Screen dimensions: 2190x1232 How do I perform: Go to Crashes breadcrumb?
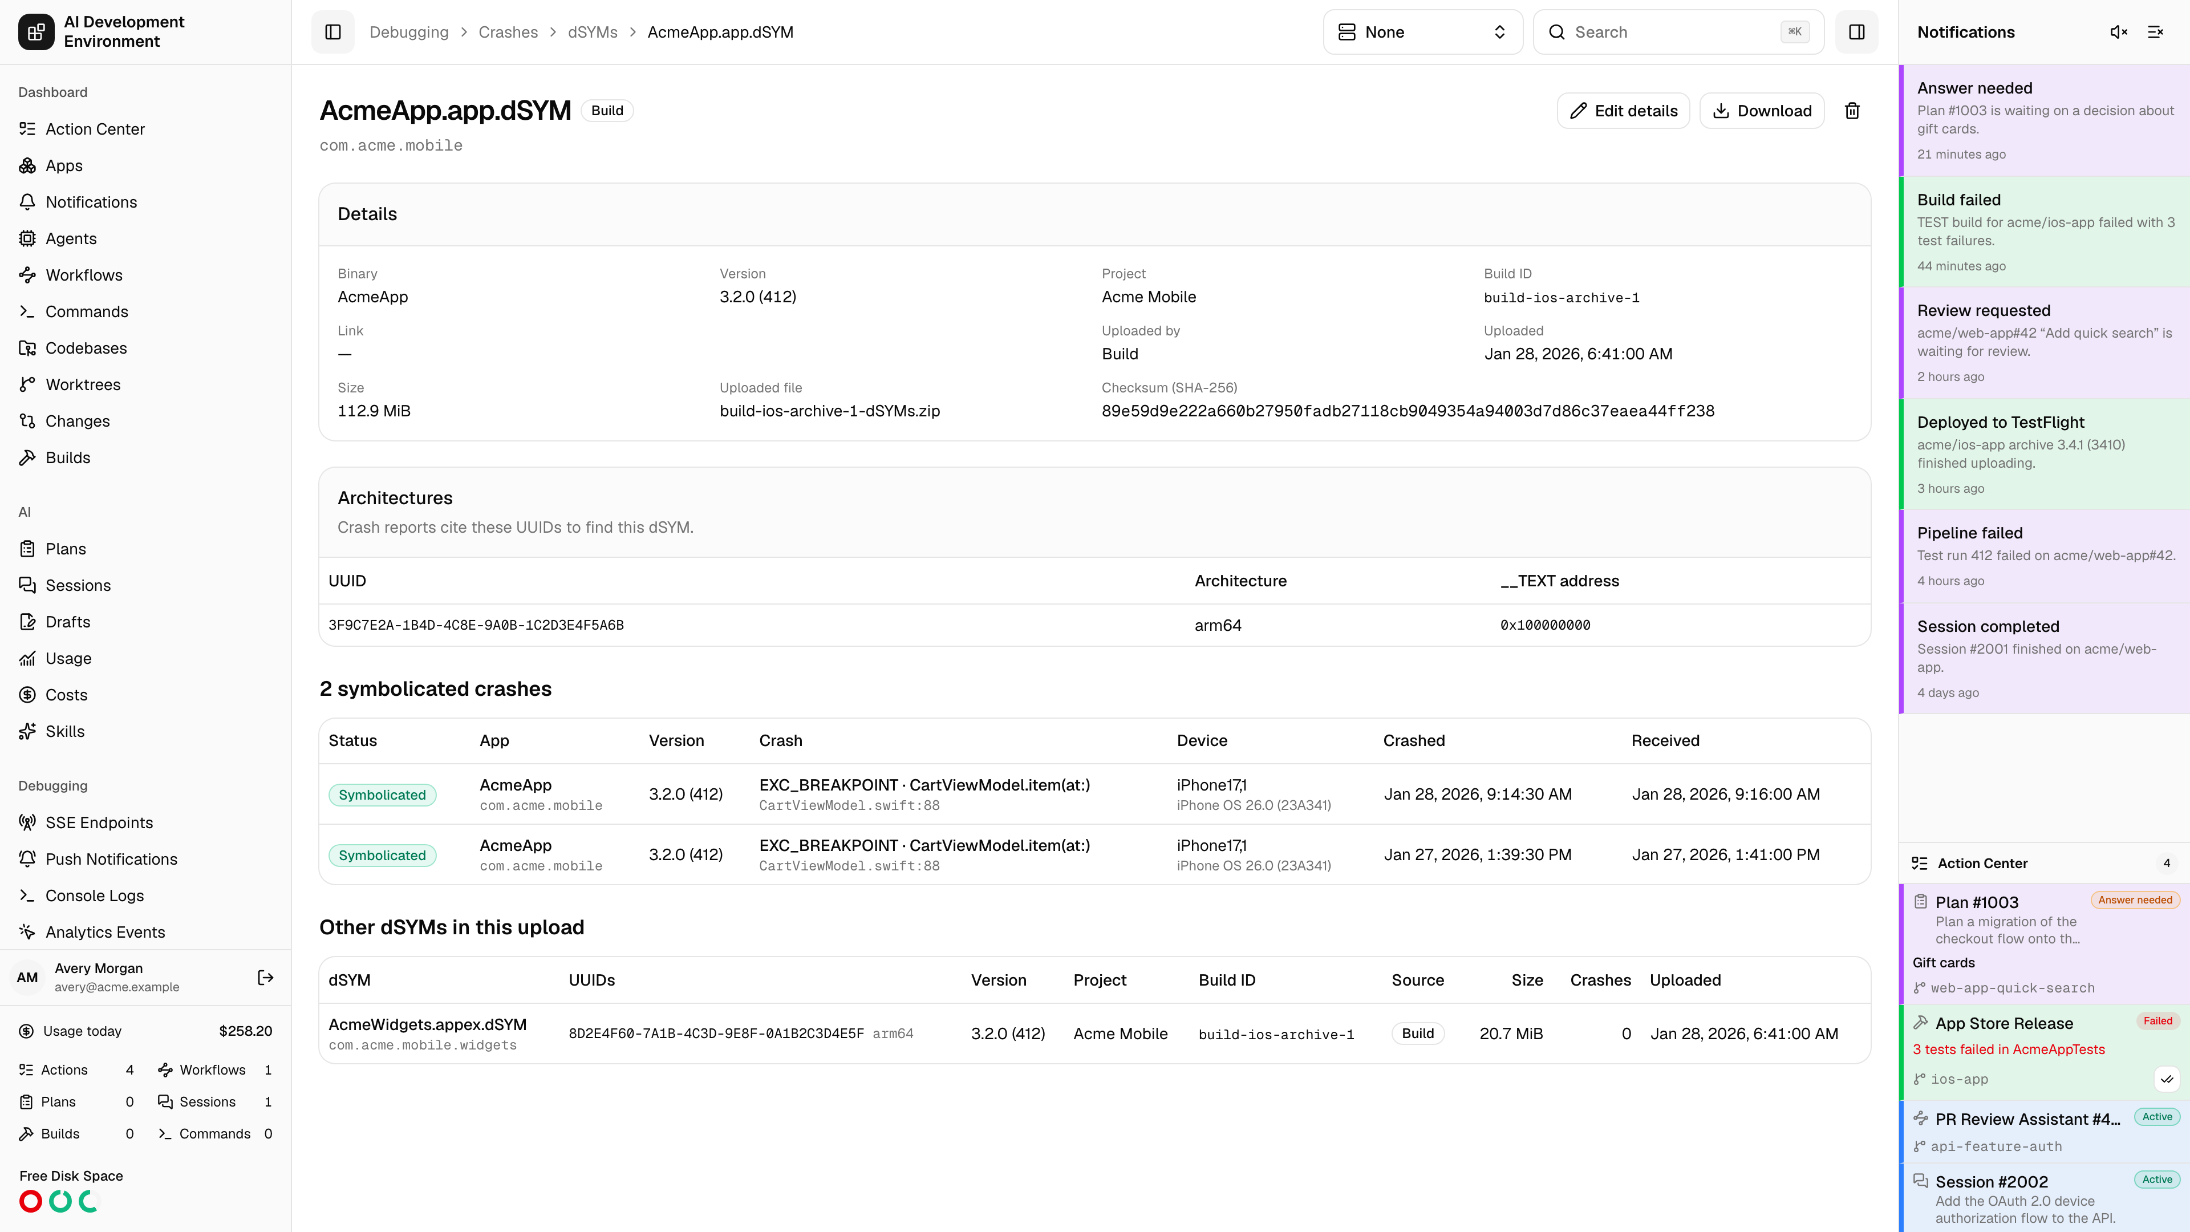pos(508,31)
